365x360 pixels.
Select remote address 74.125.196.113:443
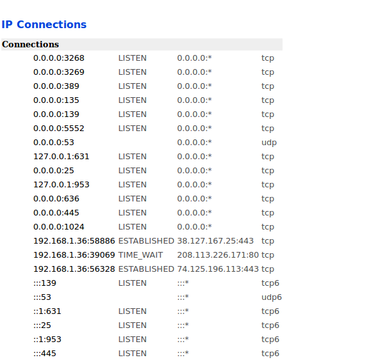coord(218,269)
